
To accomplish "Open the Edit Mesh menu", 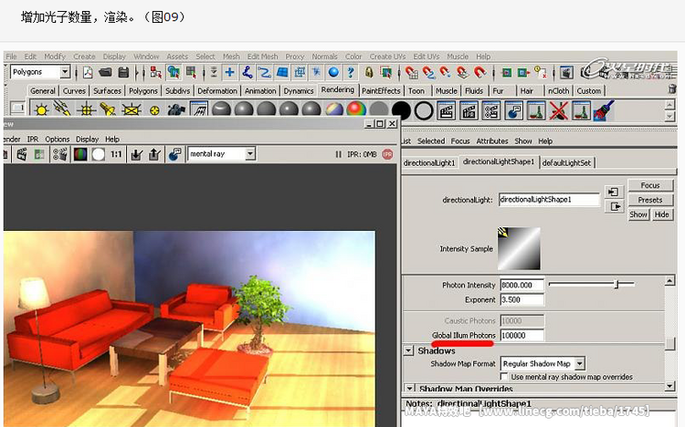I will [262, 57].
